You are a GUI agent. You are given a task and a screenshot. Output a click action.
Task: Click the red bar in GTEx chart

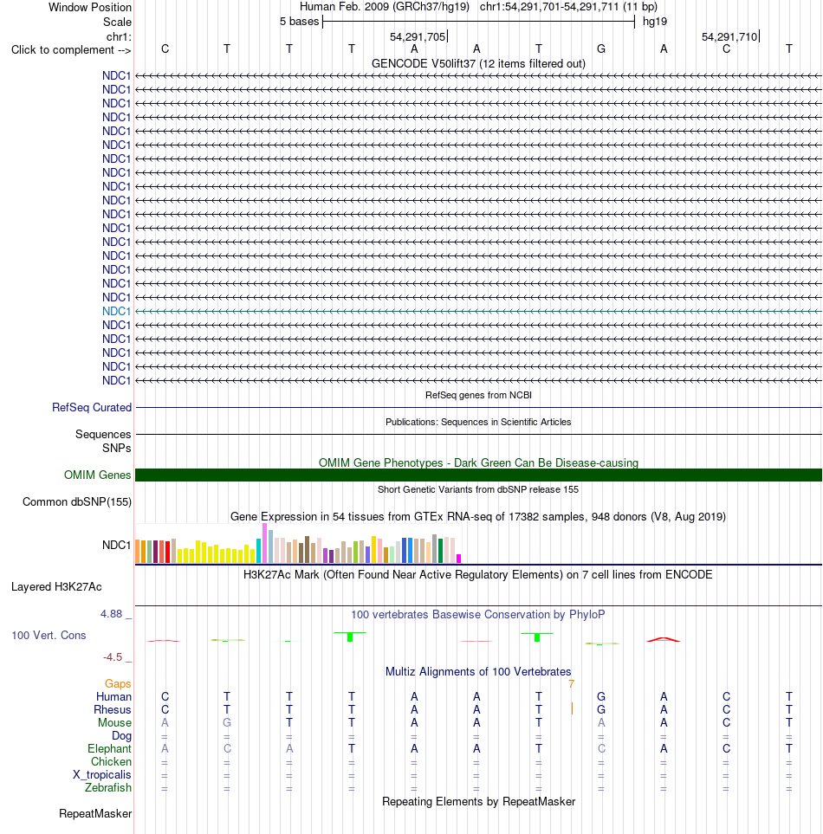[x=167, y=552]
